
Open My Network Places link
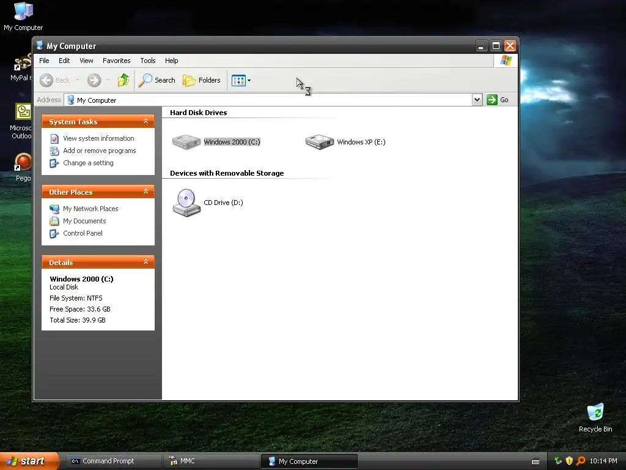pos(90,209)
